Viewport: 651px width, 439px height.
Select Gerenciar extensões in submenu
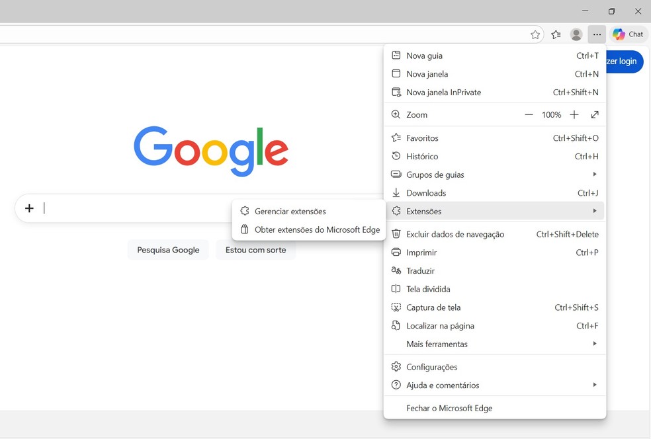309,211
